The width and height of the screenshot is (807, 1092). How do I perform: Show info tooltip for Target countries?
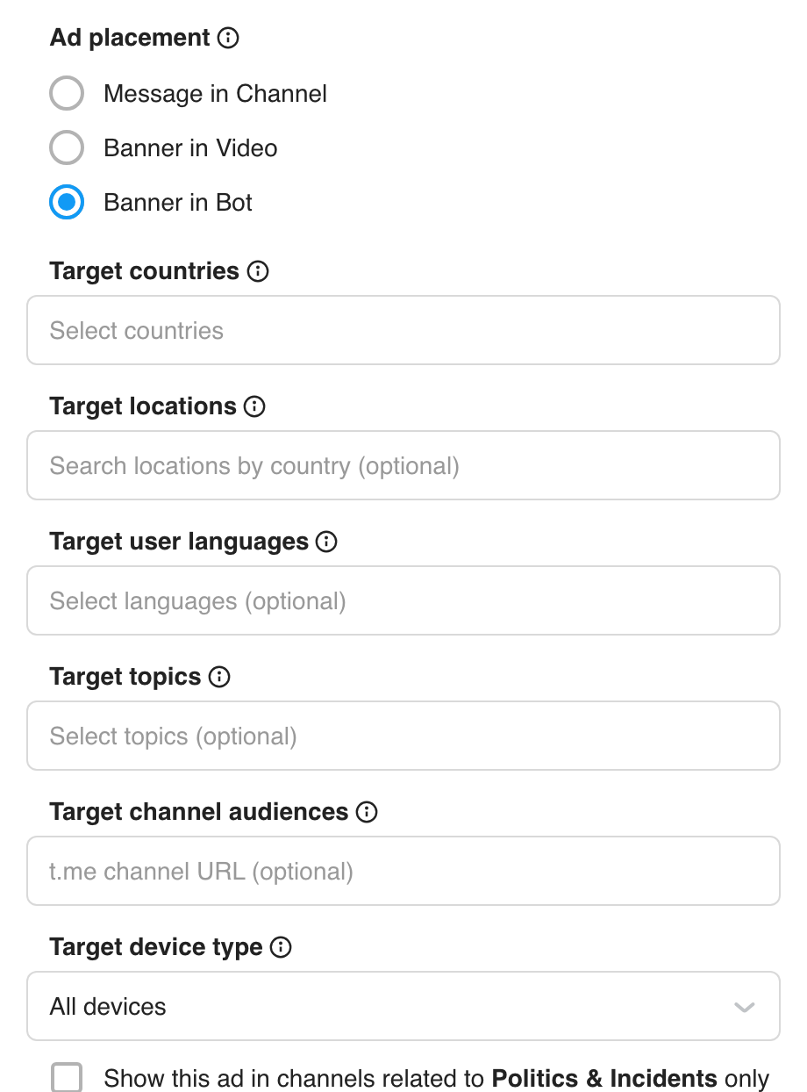point(258,271)
